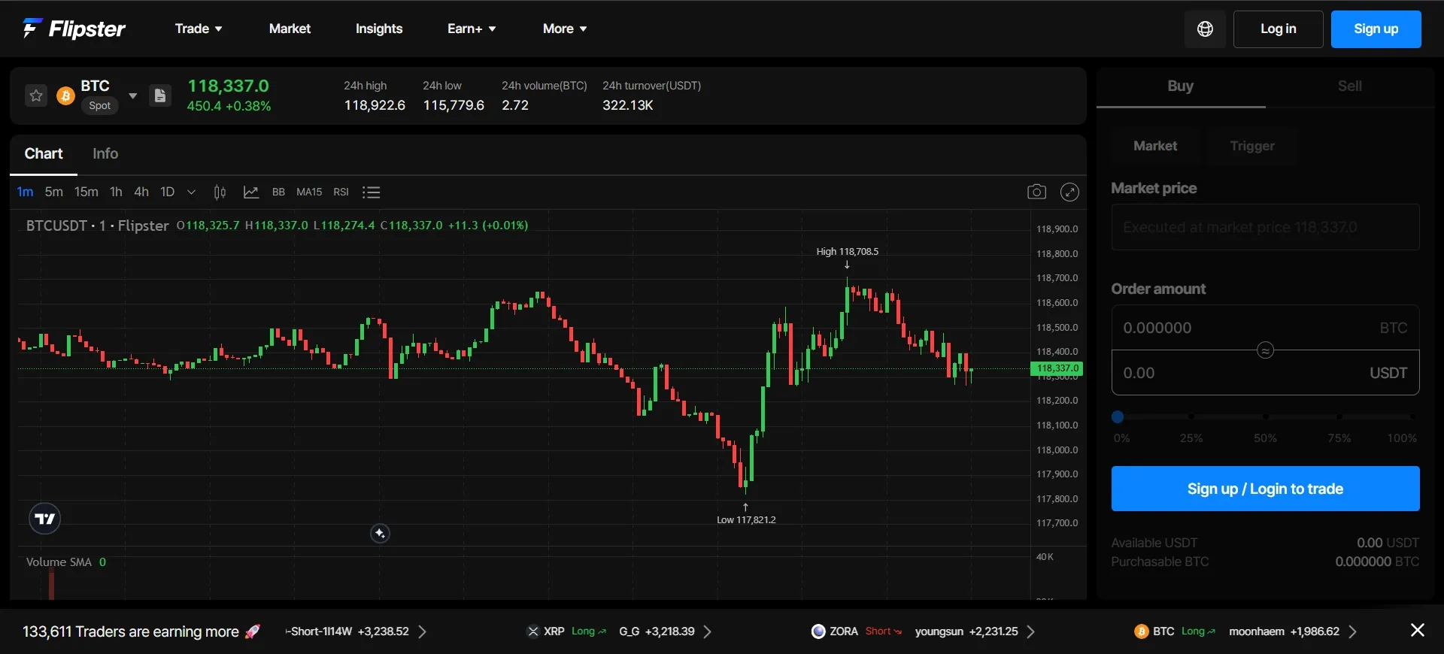The image size is (1444, 654).
Task: Choose Trigger order type
Action: click(x=1252, y=146)
